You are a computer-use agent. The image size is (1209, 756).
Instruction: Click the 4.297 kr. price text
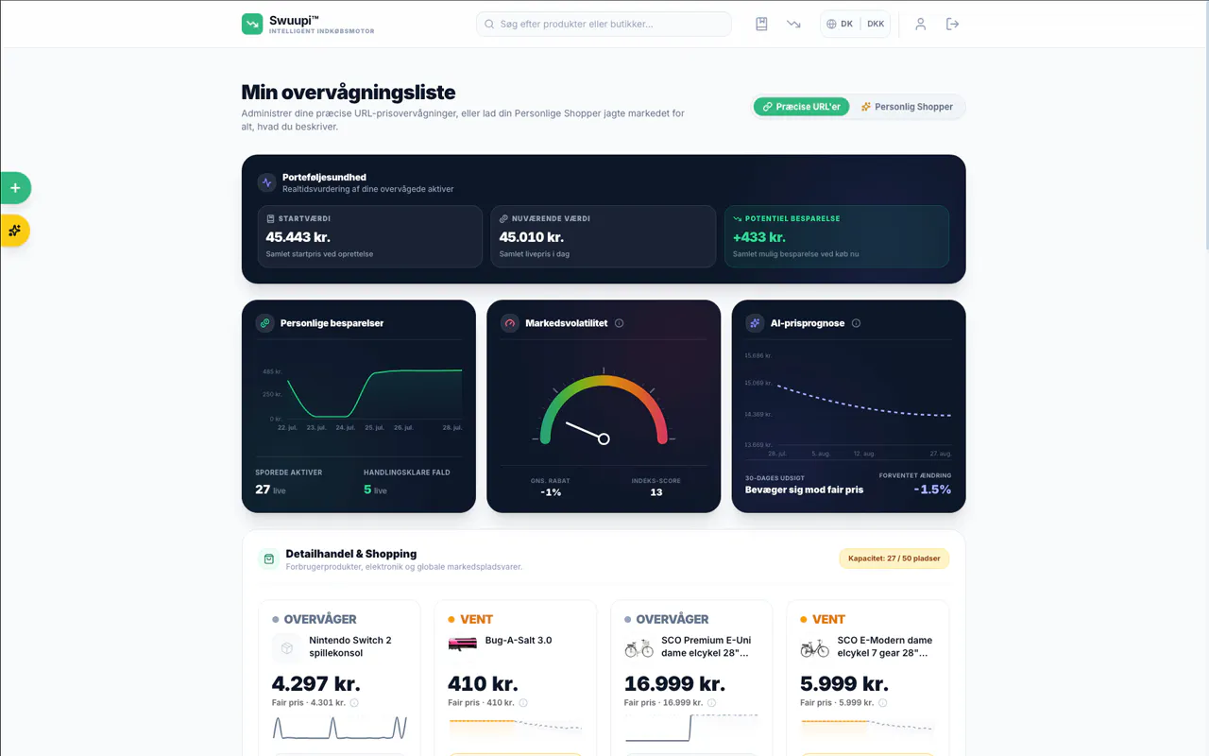click(316, 683)
